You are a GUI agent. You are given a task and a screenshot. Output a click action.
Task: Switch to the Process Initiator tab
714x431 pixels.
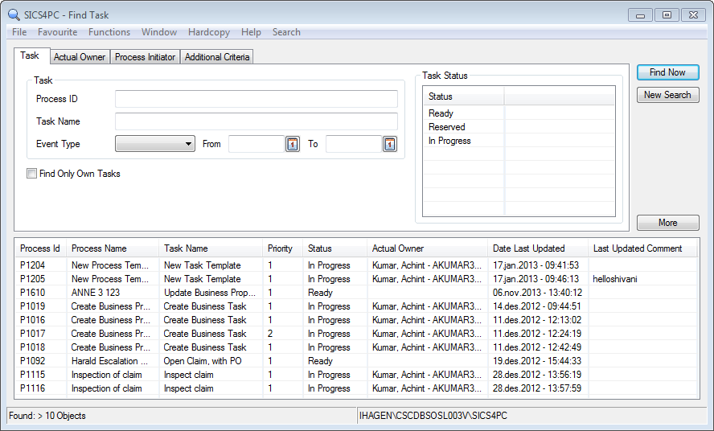(146, 57)
